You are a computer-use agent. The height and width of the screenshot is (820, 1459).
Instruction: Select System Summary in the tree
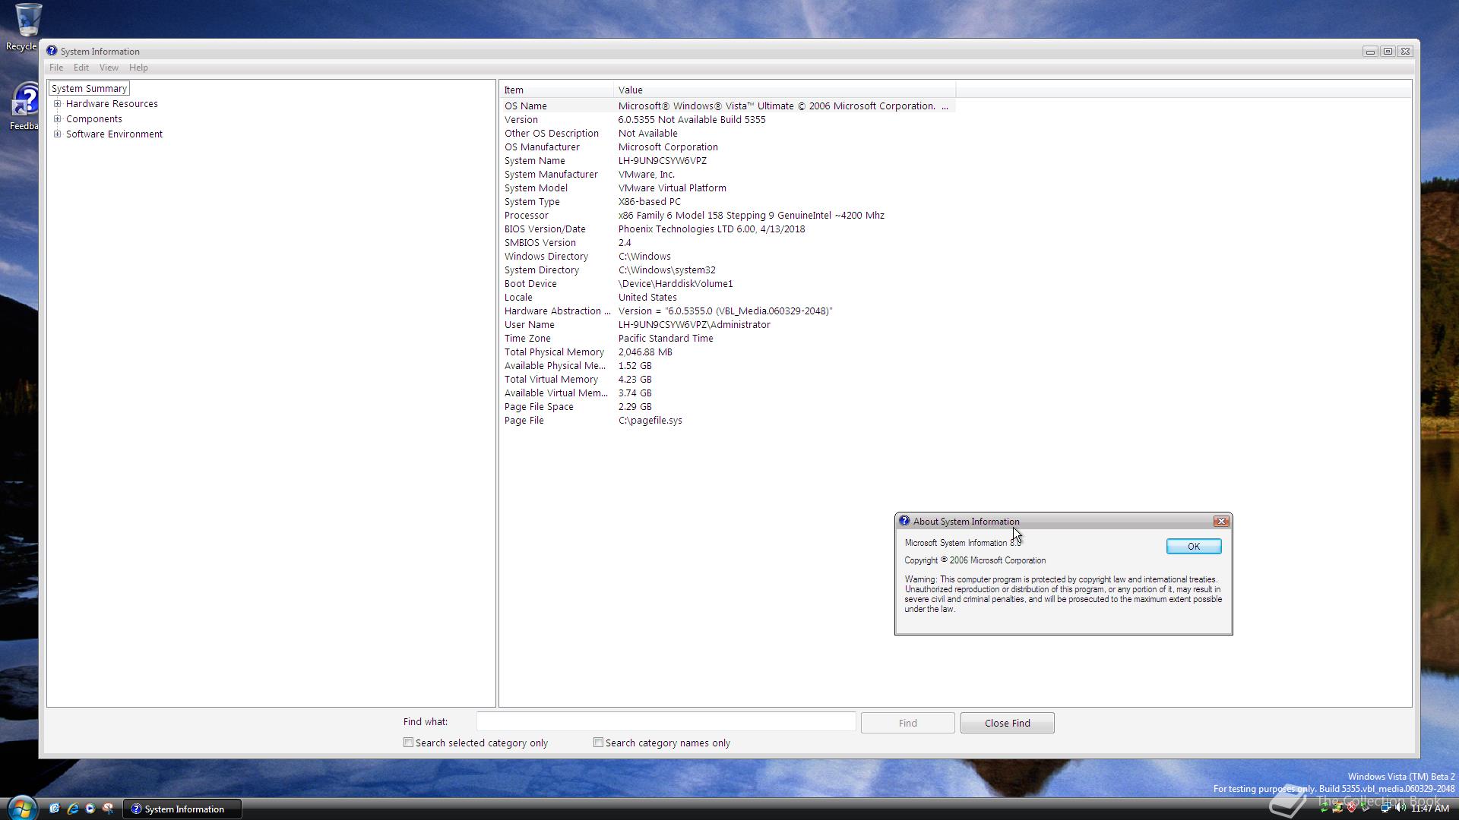89,89
